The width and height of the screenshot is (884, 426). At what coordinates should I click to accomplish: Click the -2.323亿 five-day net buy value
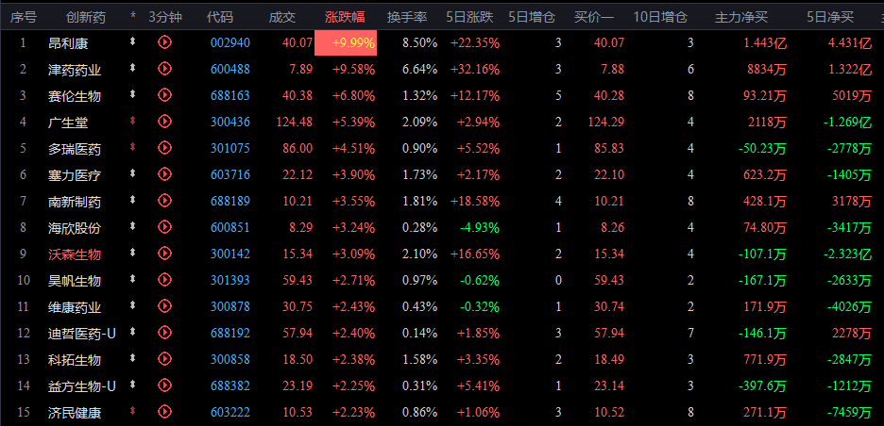848,254
